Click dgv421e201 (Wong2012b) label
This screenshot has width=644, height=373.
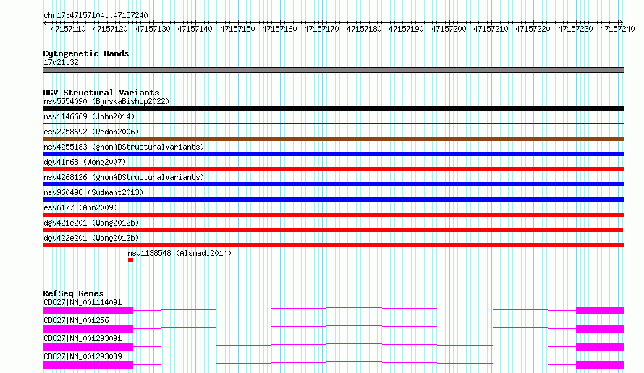tap(91, 223)
